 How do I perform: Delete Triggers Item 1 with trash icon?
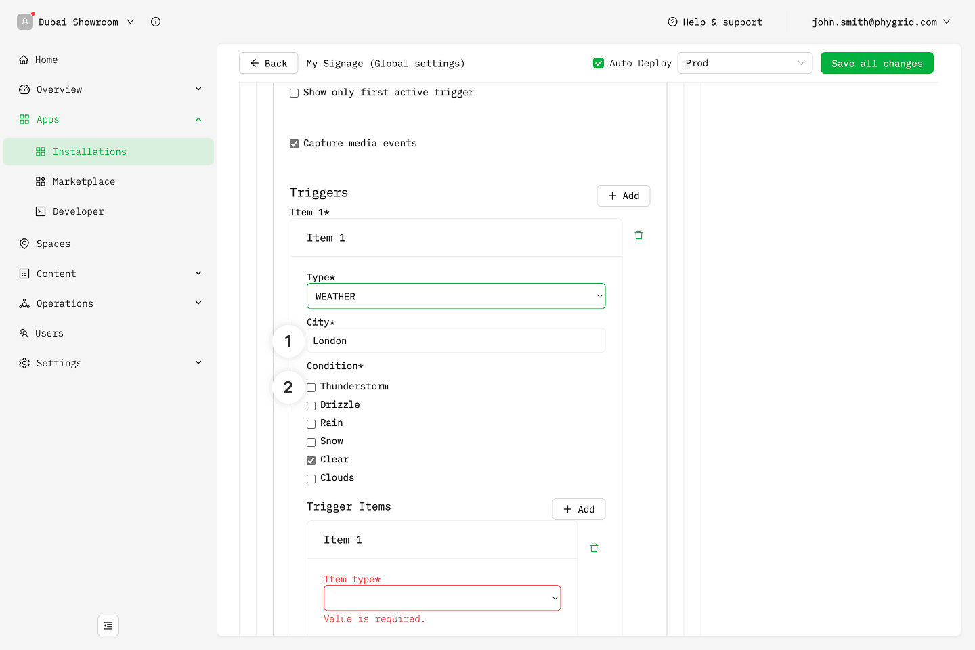click(x=638, y=235)
